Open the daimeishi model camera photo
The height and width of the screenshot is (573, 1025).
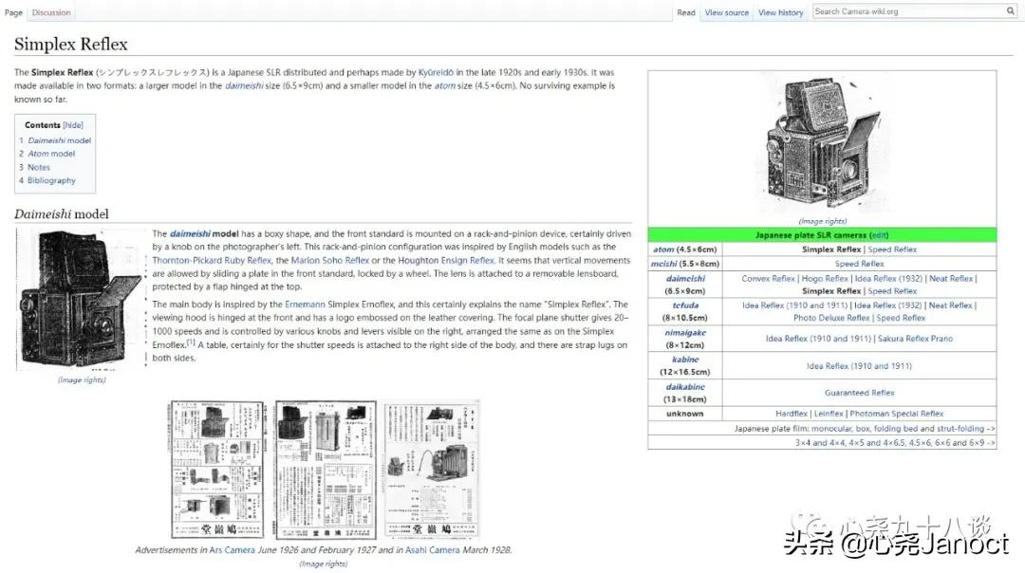[81, 300]
